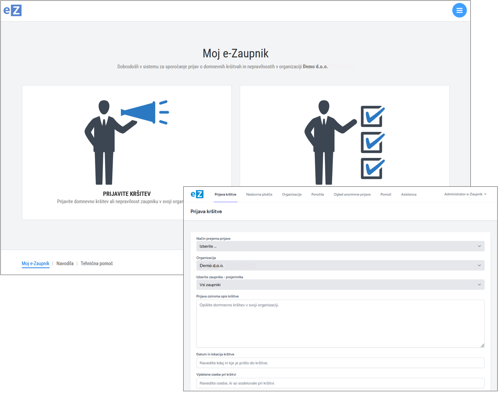Open the Organizacije tab
Image resolution: width=498 pixels, height=415 pixels.
tap(292, 195)
